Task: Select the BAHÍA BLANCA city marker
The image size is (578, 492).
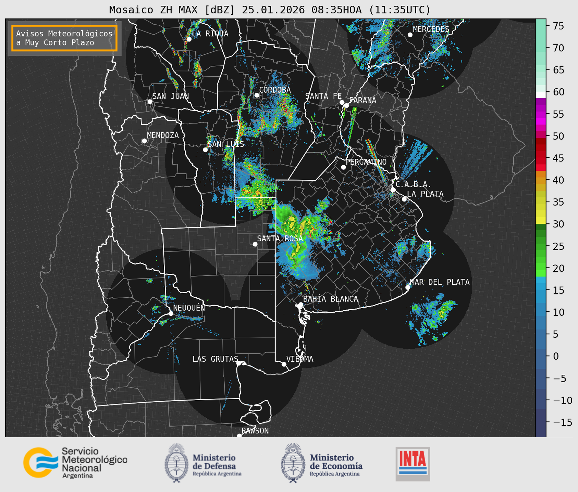Action: pyautogui.click(x=300, y=305)
